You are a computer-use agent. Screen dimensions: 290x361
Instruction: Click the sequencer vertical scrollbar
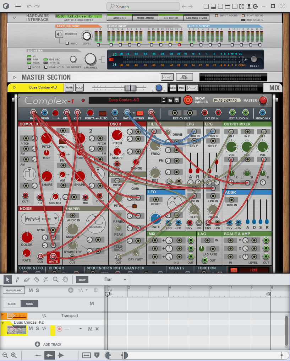(286, 331)
